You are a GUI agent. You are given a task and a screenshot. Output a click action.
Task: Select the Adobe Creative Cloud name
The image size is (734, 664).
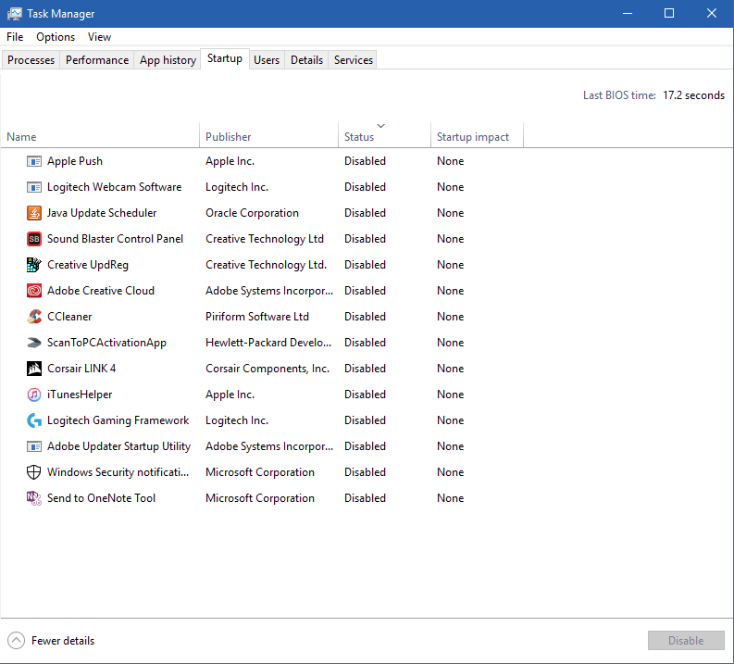101,291
